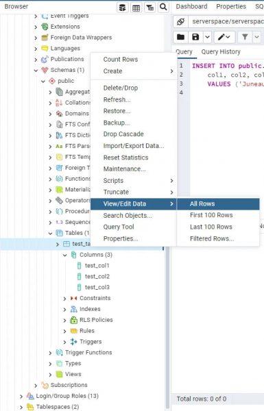Open the save options dropdown arrow
The image size is (264, 411).
[x=207, y=37]
